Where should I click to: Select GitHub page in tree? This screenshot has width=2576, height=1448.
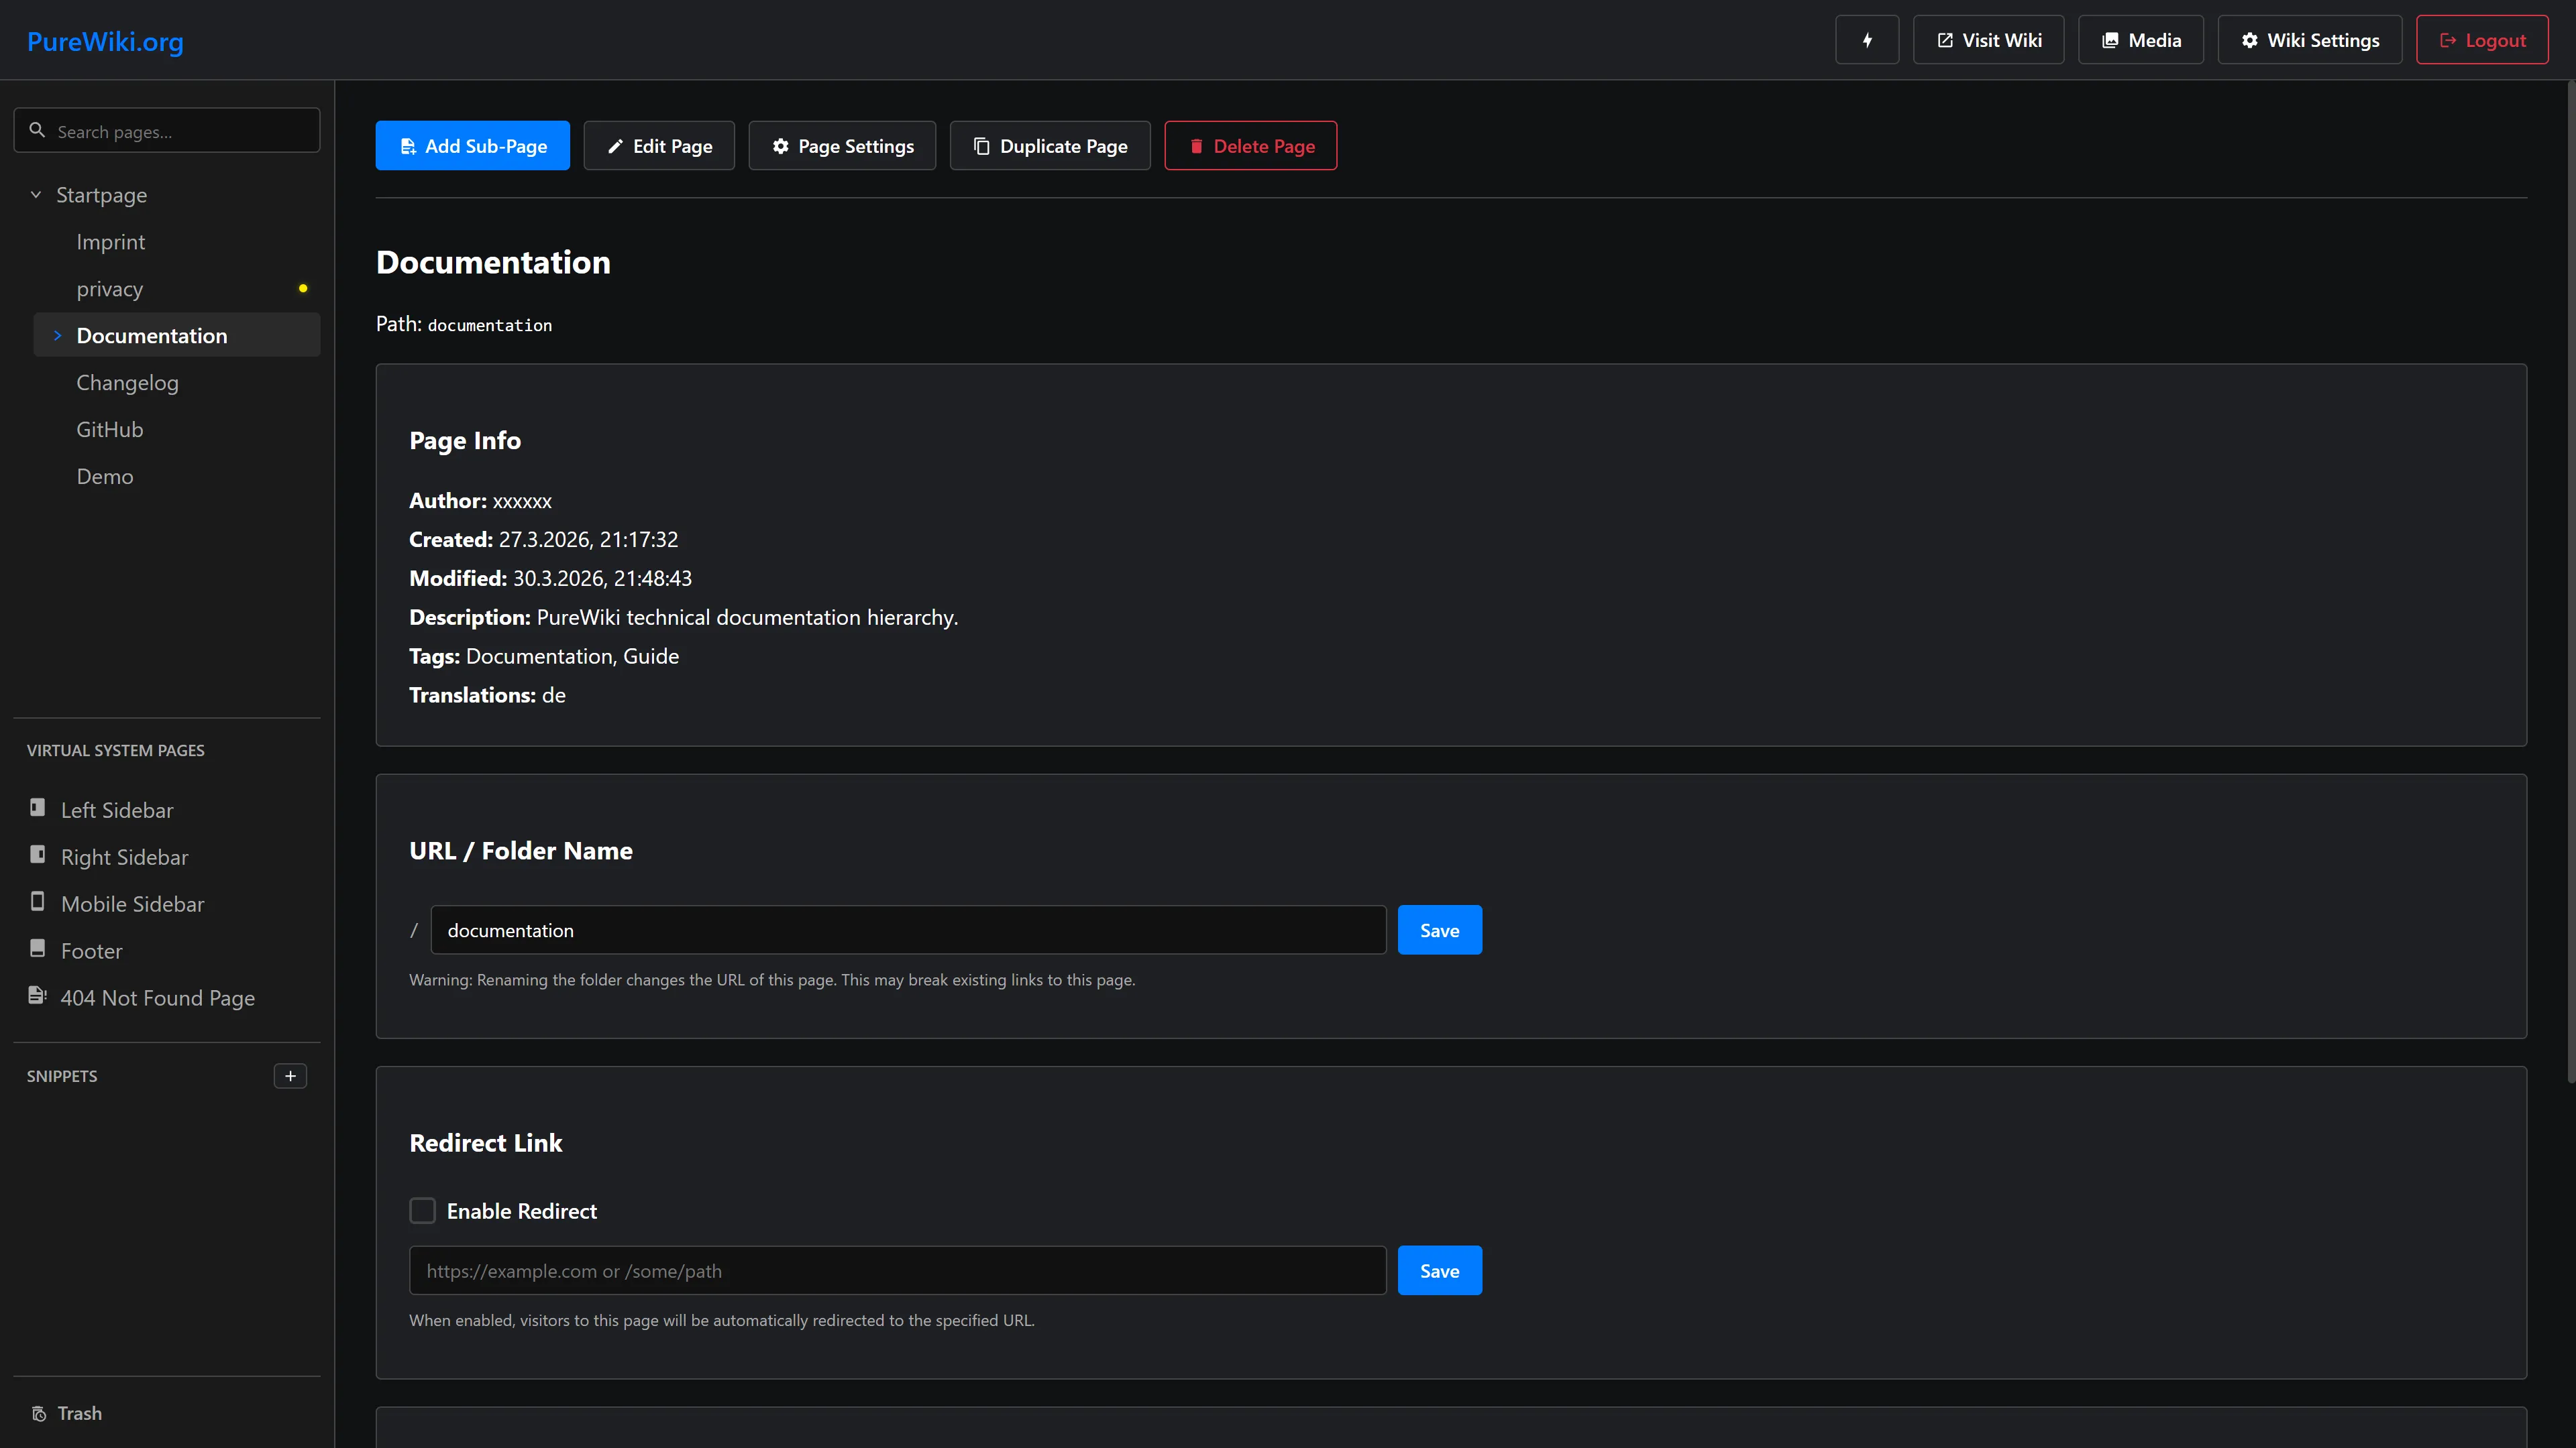pyautogui.click(x=110, y=430)
